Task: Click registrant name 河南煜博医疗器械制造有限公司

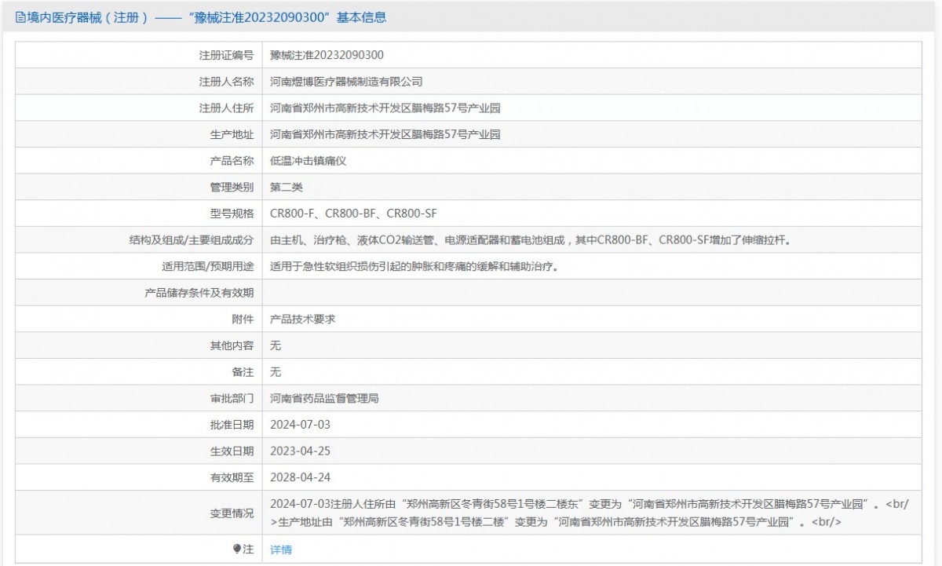Action: point(346,82)
